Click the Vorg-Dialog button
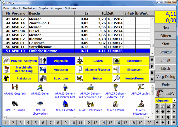The image size is (178, 127). coord(166,77)
